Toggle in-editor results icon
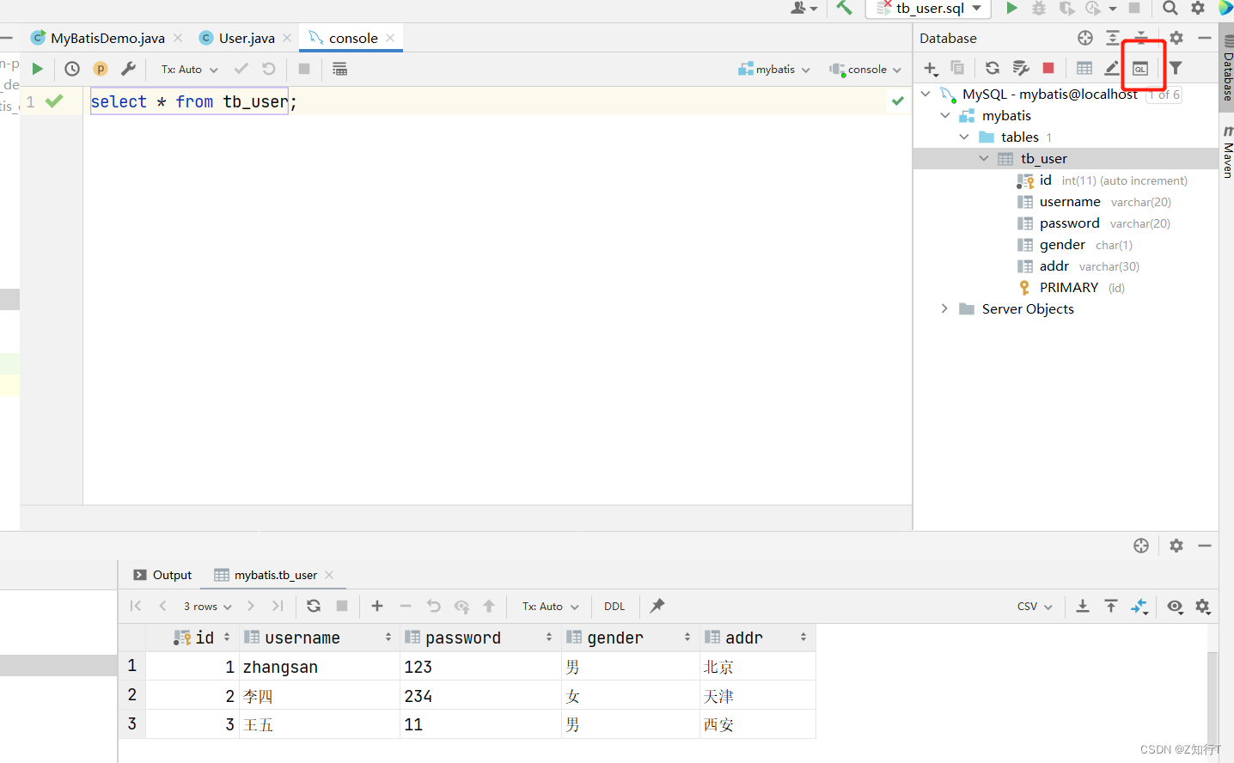The width and height of the screenshot is (1234, 763). (339, 69)
